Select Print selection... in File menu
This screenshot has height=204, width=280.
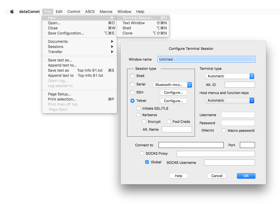coord(79,99)
